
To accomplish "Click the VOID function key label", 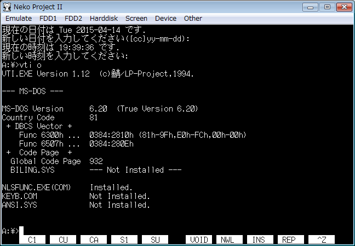I will 199,239.
